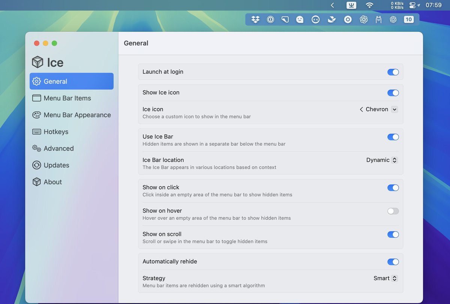Click the Ice cube logo above the sidebar
The height and width of the screenshot is (304, 450).
click(37, 62)
